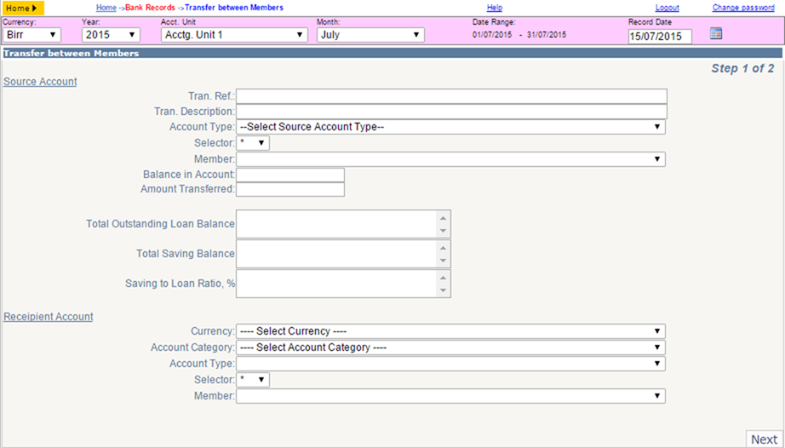Click the Amount Transferred field

tap(290, 189)
